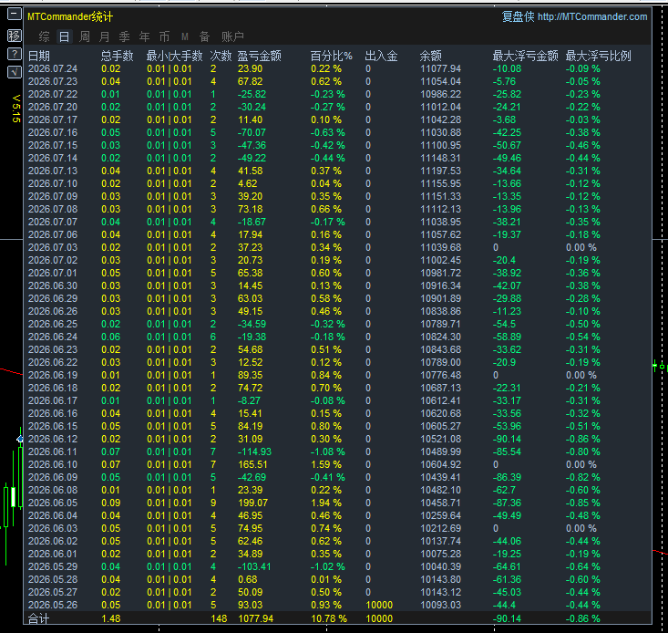
Task: Toggle the √ checkmark icon
Action: click(x=14, y=72)
